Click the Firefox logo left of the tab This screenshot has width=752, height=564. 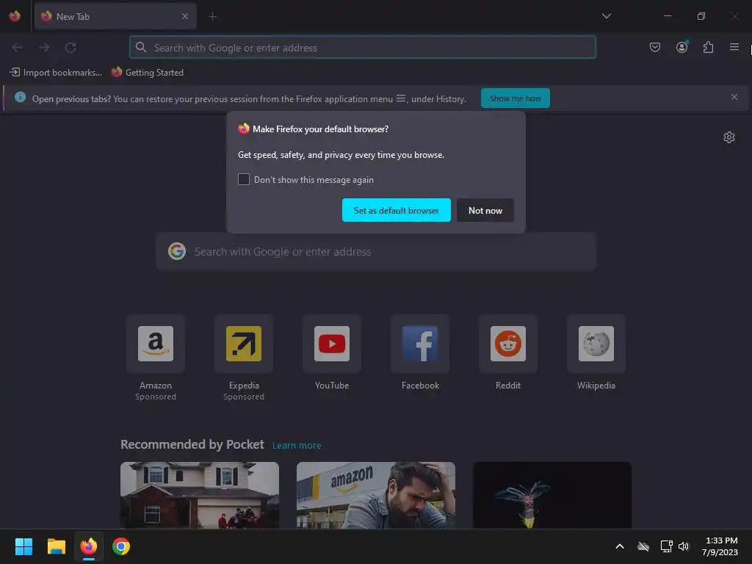(x=15, y=16)
